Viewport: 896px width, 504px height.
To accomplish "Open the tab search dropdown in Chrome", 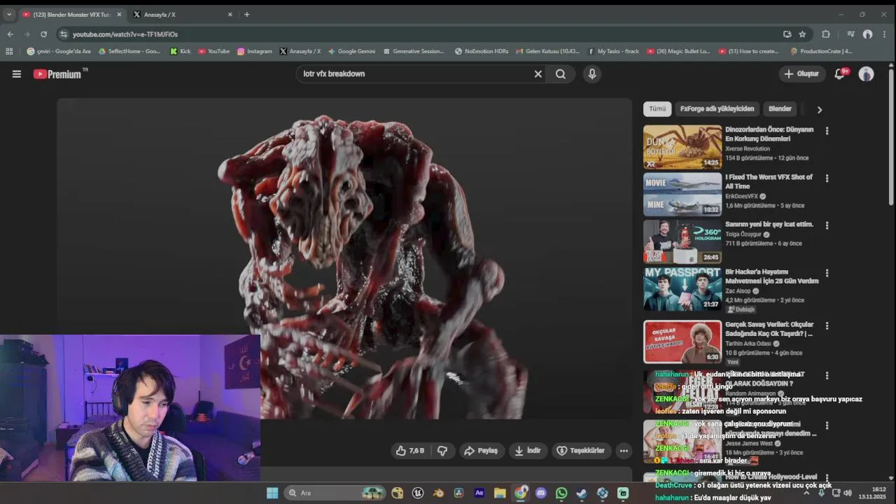I will click(x=9, y=14).
